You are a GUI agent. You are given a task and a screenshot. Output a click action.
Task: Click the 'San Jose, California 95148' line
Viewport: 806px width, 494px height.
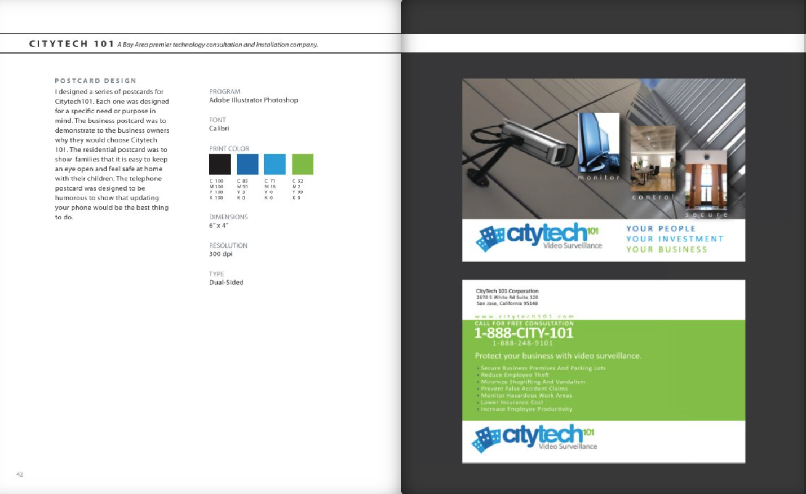507,303
